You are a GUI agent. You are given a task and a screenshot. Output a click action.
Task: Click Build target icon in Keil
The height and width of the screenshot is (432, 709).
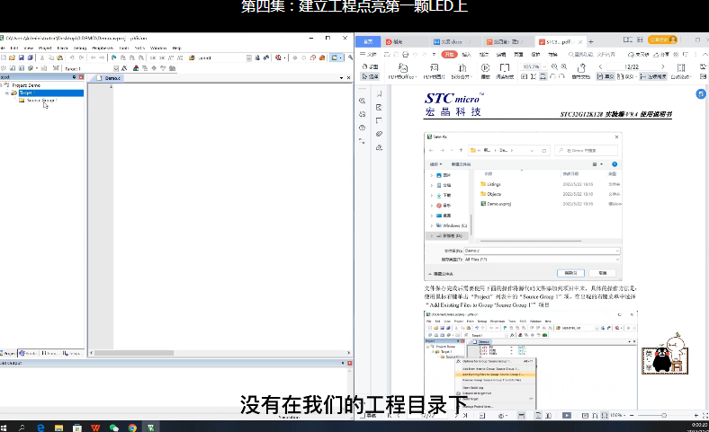(13, 68)
